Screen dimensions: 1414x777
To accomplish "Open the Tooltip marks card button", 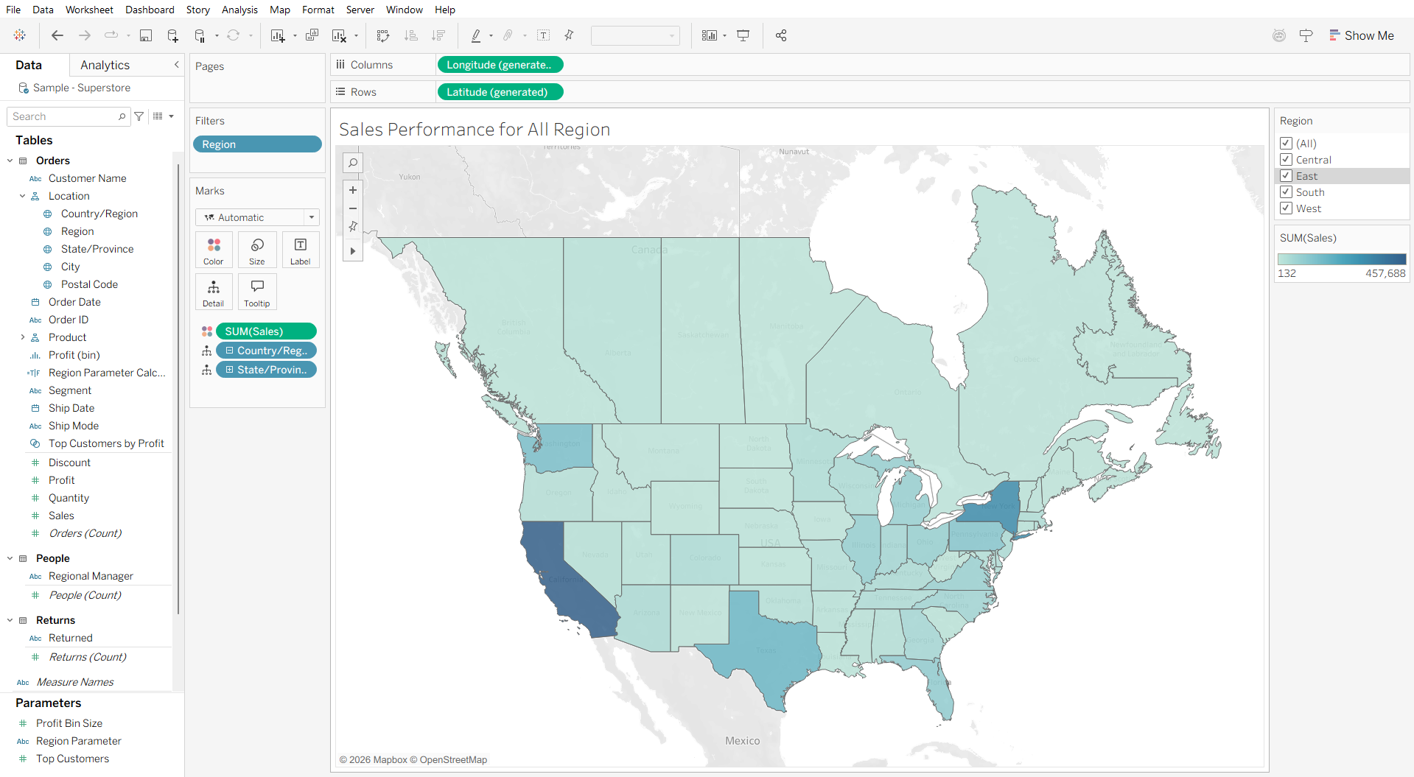I will pos(256,292).
